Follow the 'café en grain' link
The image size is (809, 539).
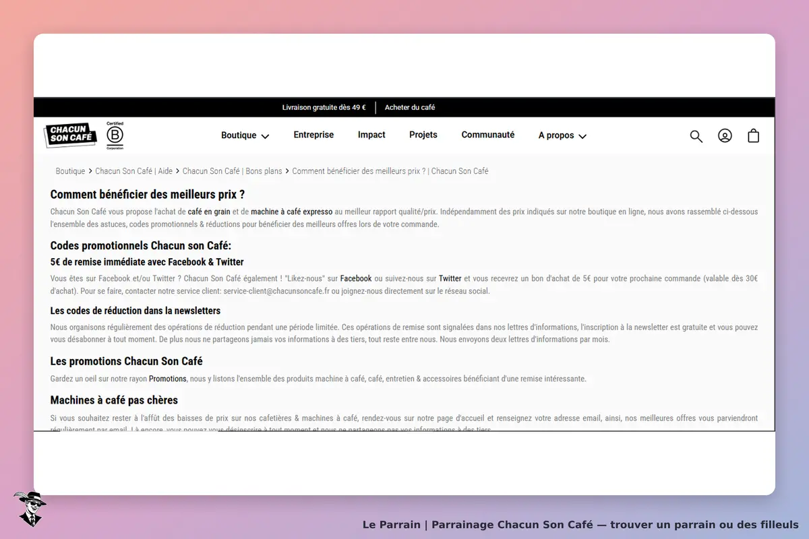tap(209, 212)
